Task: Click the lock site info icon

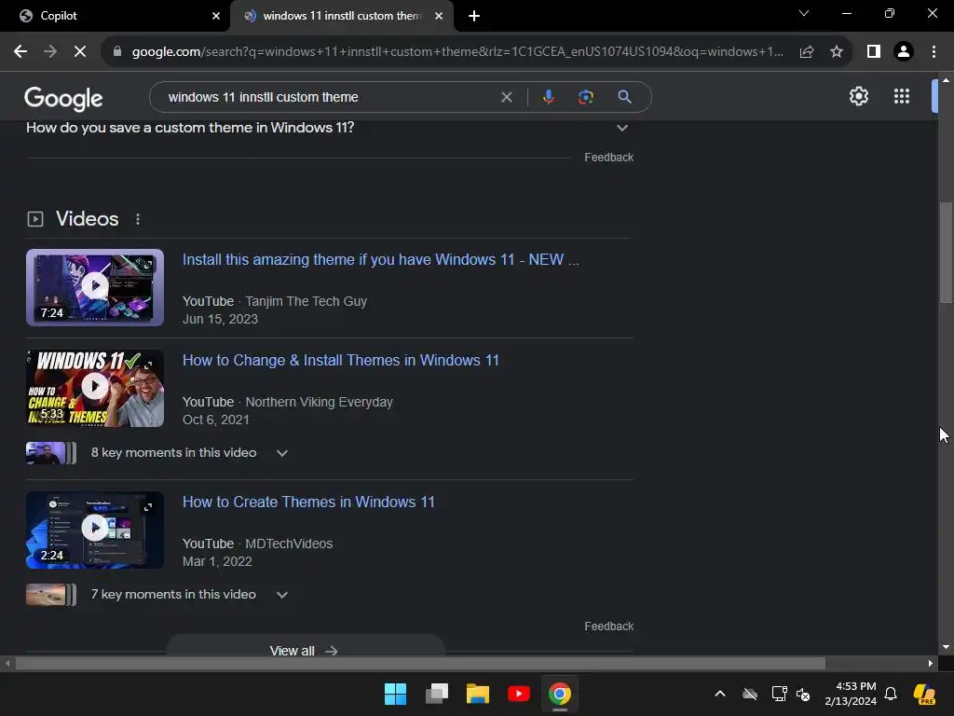Action: click(x=117, y=52)
